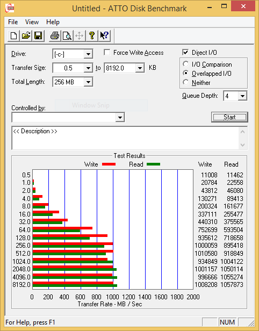Start the benchmark with the Start button
This screenshot has width=259, height=331.
coord(229,117)
